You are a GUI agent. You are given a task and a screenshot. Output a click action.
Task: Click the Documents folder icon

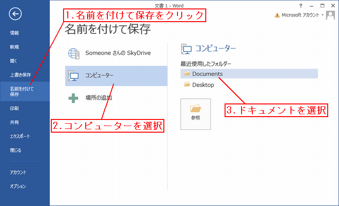point(187,73)
